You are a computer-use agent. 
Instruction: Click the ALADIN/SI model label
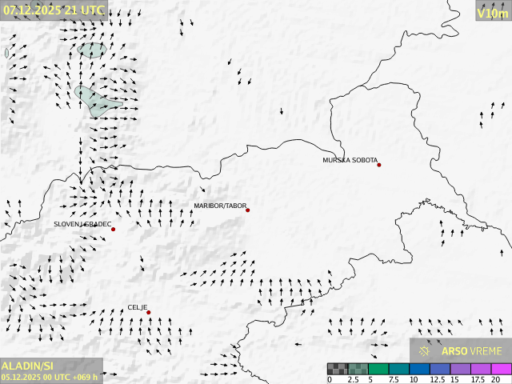28,366
